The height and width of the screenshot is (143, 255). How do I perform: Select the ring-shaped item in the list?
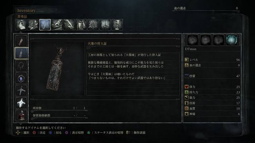tap(21, 65)
